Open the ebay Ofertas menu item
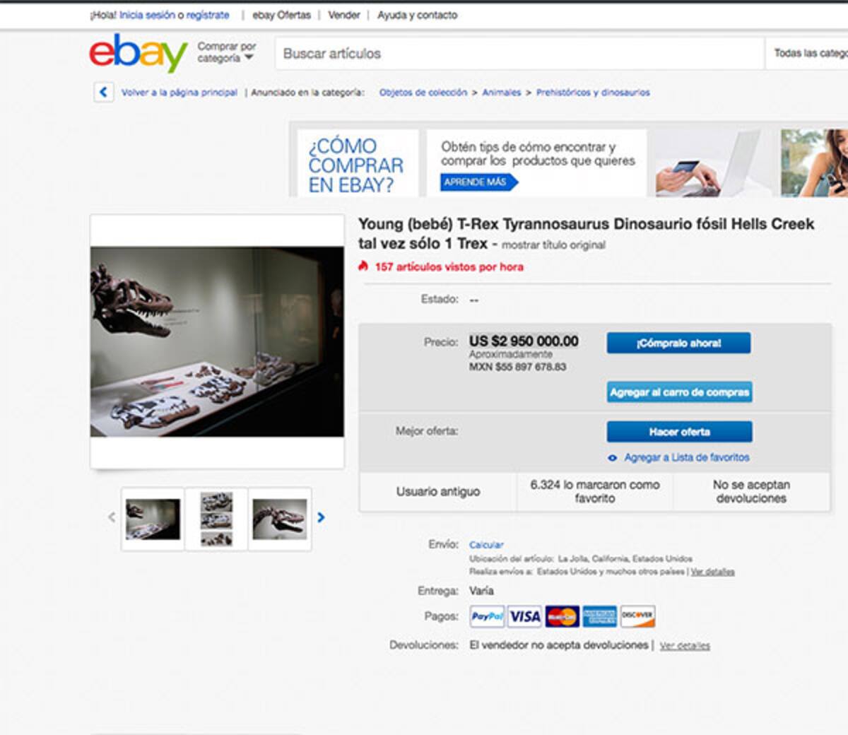This screenshot has width=848, height=735. pyautogui.click(x=281, y=15)
